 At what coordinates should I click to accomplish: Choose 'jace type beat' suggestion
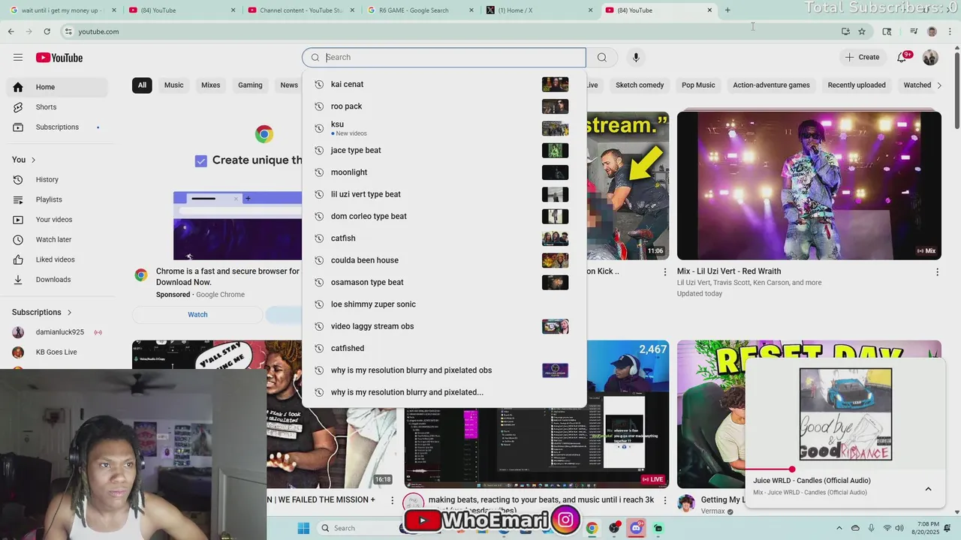[x=444, y=150]
